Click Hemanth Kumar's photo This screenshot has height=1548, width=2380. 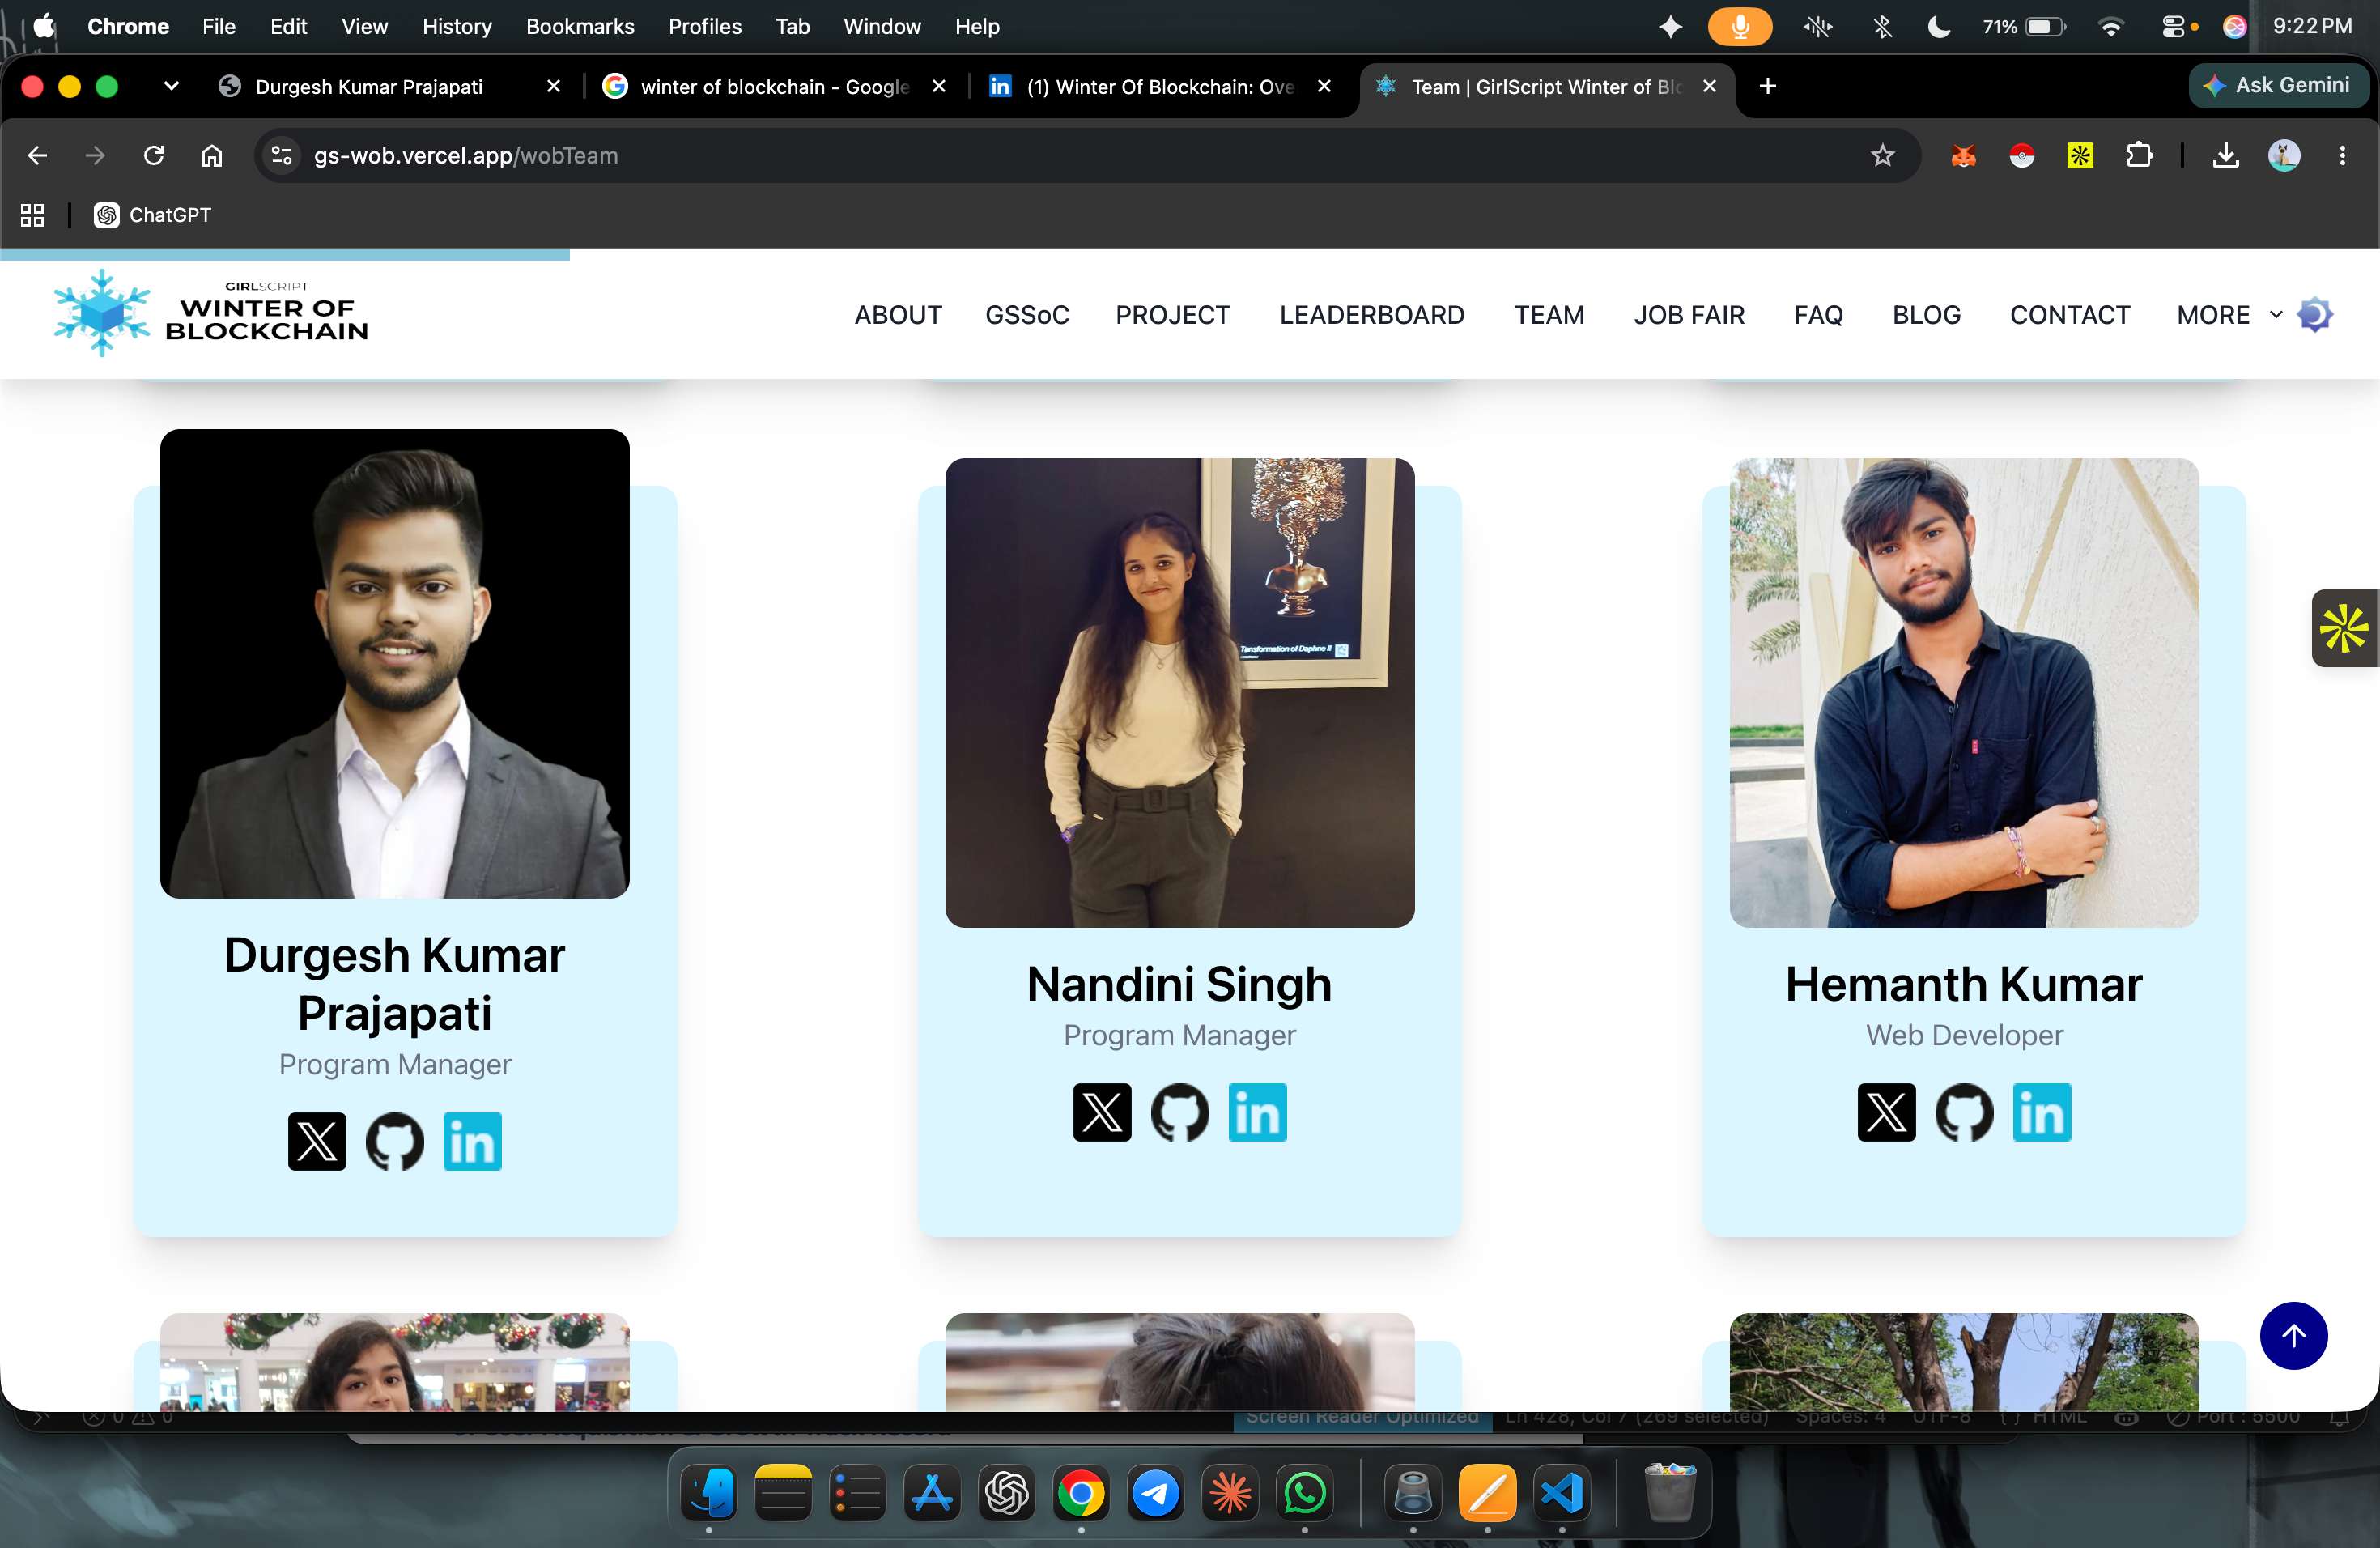pos(1964,692)
